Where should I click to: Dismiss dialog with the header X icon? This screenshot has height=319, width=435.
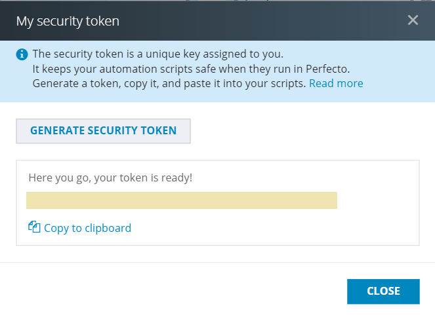pyautogui.click(x=413, y=20)
